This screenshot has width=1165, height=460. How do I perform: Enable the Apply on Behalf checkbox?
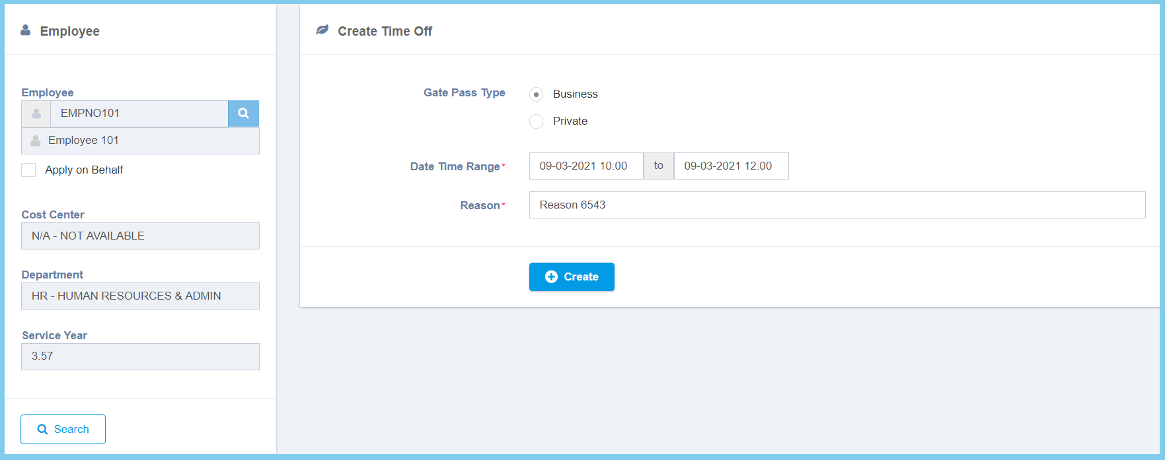(x=29, y=170)
